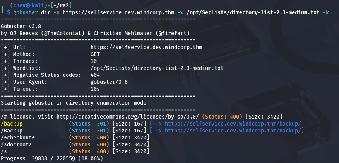Click the yellow highlighted /backup result
The image size is (339, 163).
point(12,124)
